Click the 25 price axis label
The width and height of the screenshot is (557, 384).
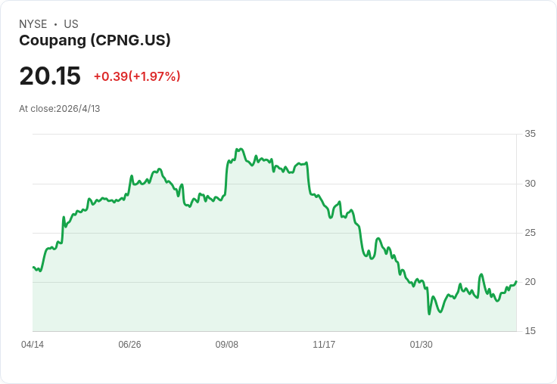(x=531, y=233)
